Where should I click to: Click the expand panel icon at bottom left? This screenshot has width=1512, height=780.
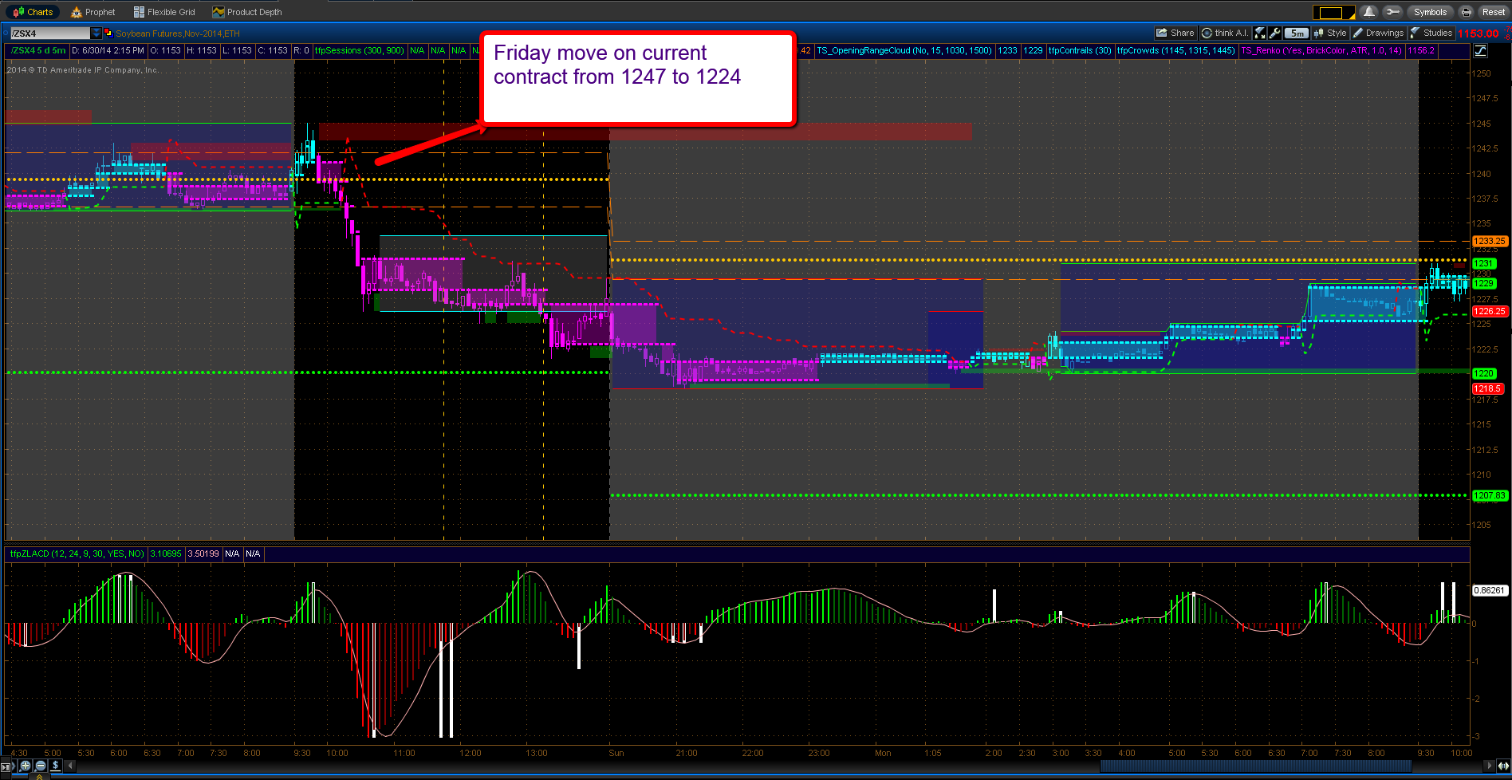(x=6, y=767)
